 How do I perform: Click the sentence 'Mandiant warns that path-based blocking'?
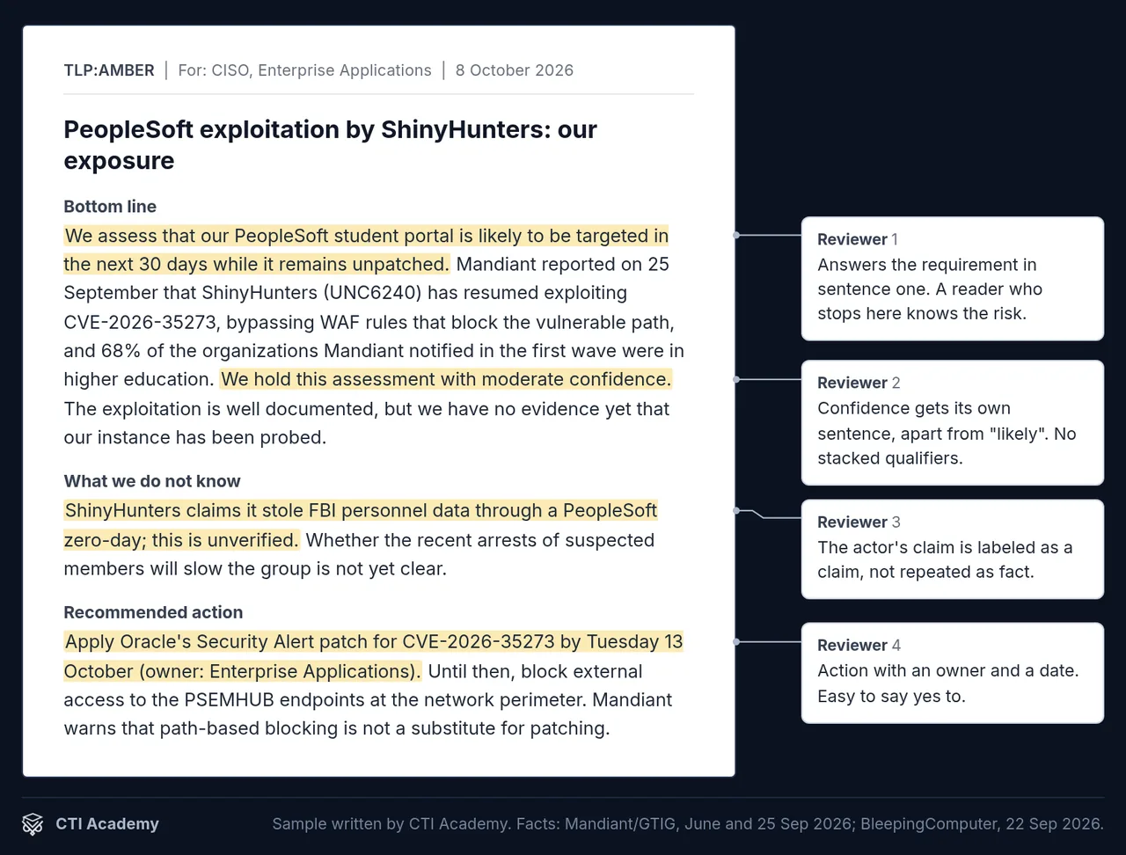(368, 714)
